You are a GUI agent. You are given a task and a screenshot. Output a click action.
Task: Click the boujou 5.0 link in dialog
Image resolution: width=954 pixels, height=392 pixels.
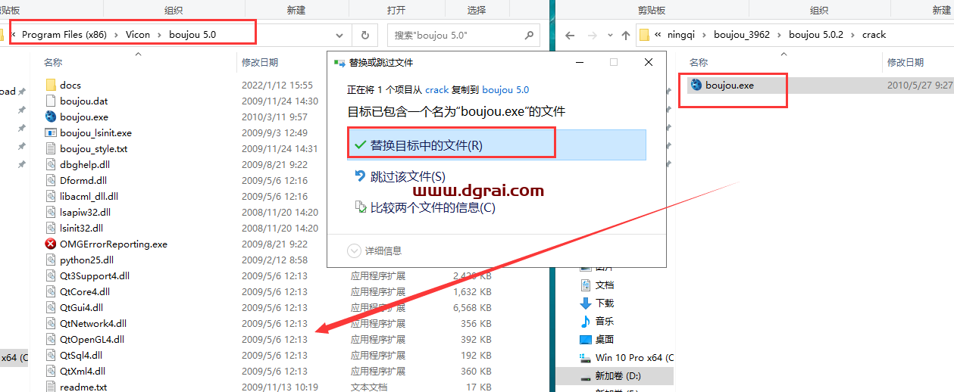click(x=505, y=89)
